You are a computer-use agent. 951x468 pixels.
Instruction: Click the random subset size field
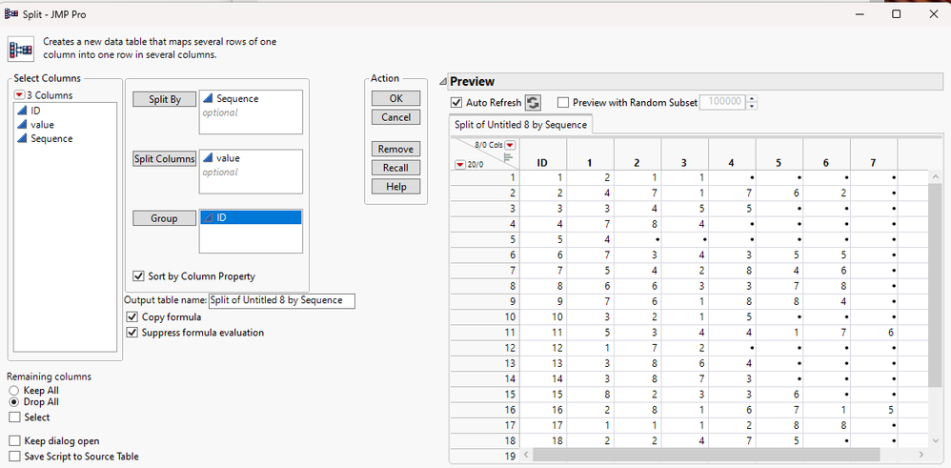723,103
